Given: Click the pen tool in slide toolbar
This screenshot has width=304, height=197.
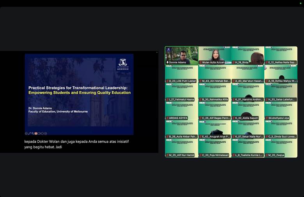Looking at the screenshot, I should click(29, 133).
